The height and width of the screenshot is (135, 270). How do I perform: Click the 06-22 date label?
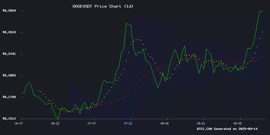55,123
